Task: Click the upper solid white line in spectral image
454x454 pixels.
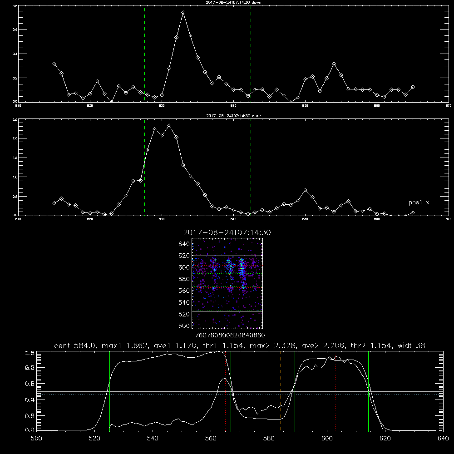Action: point(227,256)
